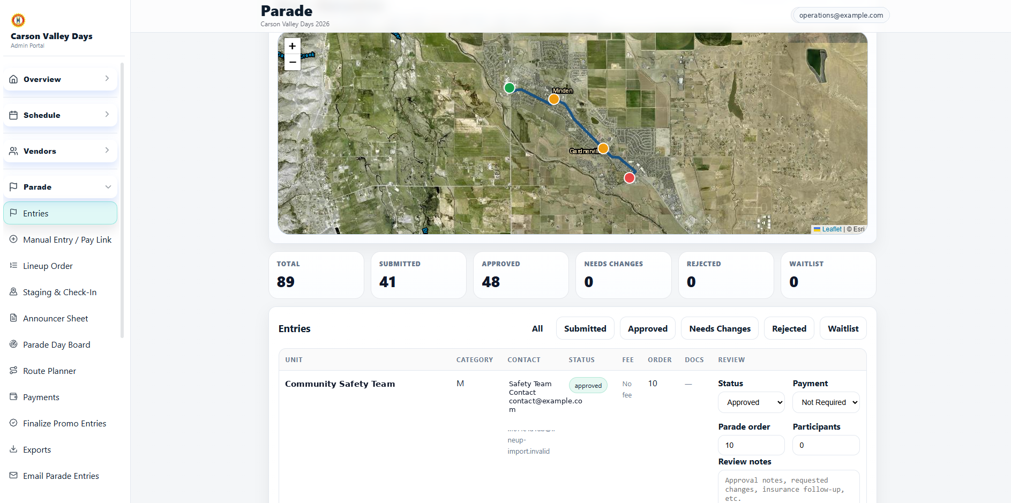The height and width of the screenshot is (503, 1011).
Task: Click the Exports download icon
Action: click(x=13, y=449)
